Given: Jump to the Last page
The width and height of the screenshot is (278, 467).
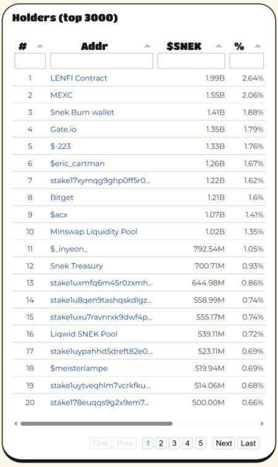Looking at the screenshot, I should click(248, 443).
